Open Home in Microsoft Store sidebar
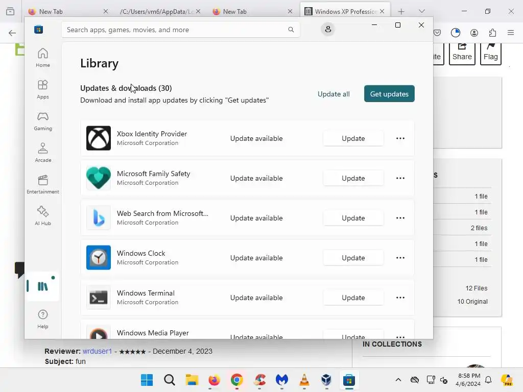This screenshot has height=392, width=523. [x=43, y=57]
